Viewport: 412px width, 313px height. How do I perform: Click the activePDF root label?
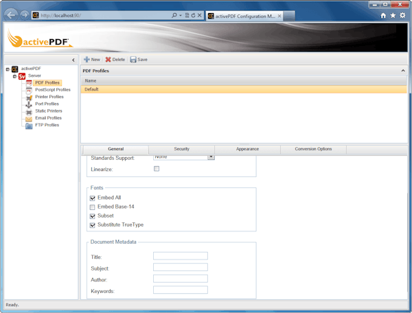click(x=31, y=69)
